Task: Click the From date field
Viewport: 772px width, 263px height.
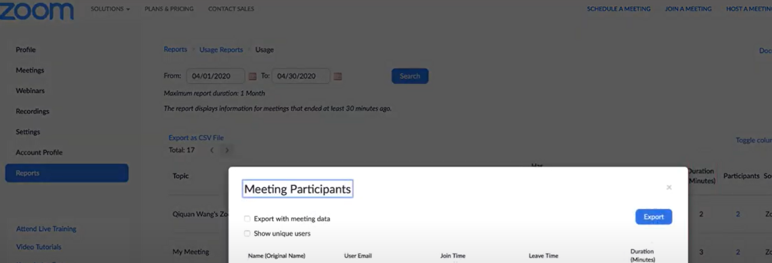Action: 216,76
